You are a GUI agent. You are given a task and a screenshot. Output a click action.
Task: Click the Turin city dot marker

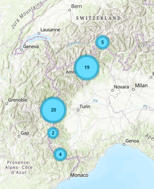[78, 110]
